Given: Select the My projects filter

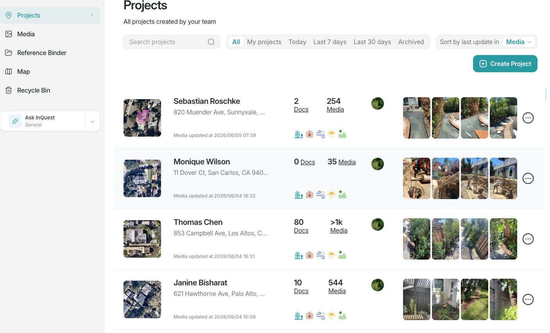Looking at the screenshot, I should click(x=264, y=42).
